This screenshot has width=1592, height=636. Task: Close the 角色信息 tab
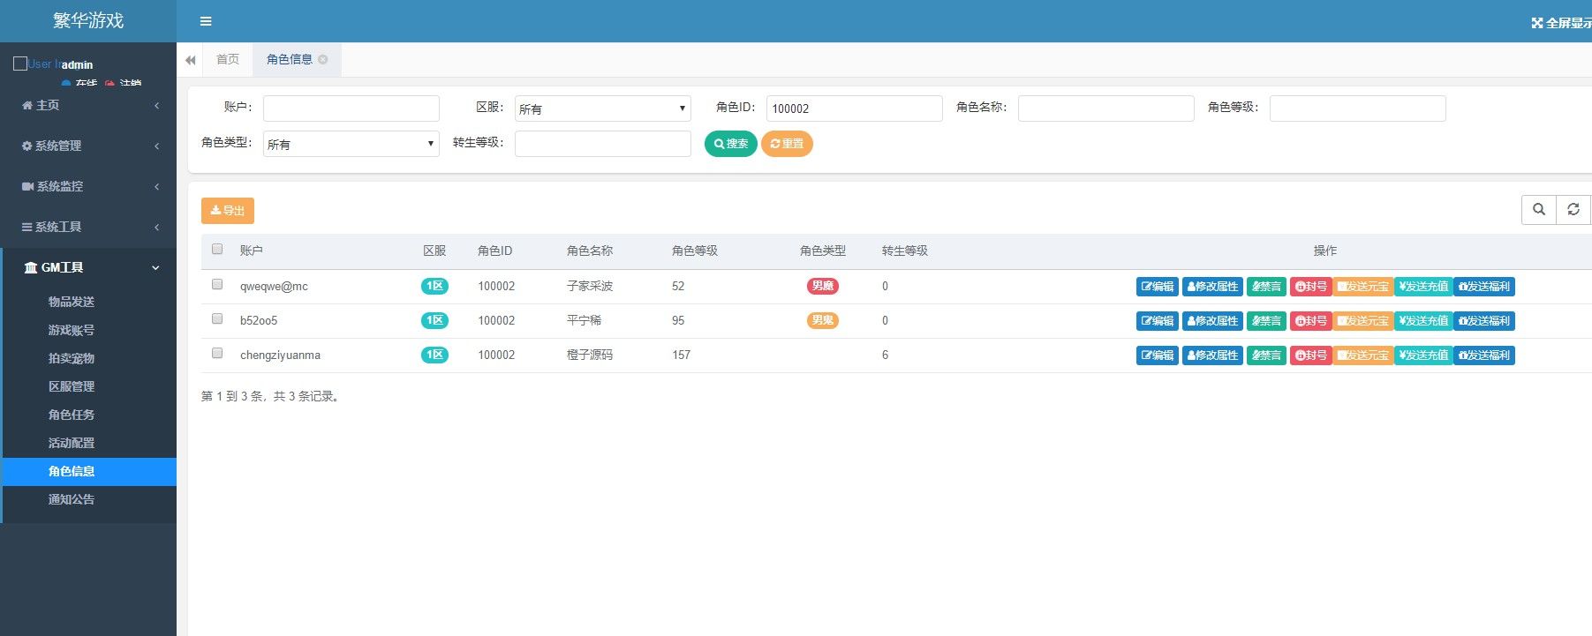(323, 60)
